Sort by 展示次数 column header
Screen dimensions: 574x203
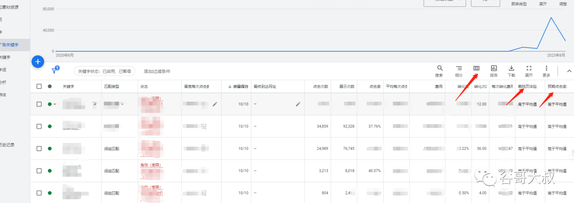[347, 87]
